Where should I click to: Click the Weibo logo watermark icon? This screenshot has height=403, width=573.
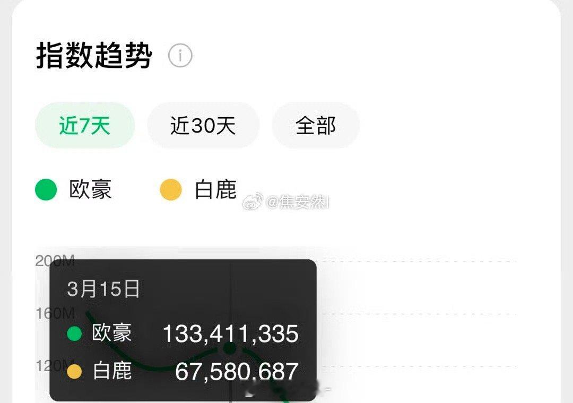click(x=253, y=202)
